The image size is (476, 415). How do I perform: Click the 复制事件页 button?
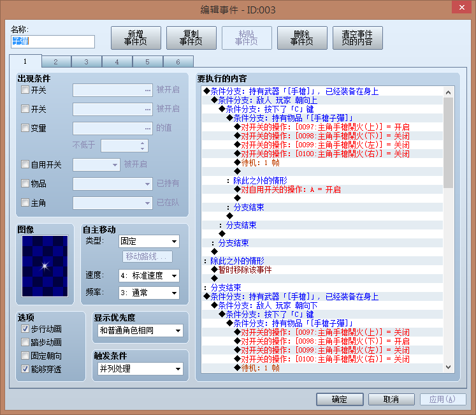(191, 38)
